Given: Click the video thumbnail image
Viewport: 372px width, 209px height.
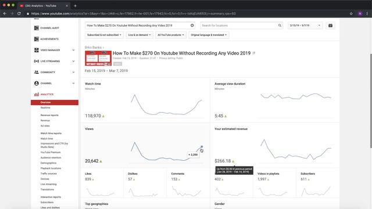Looking at the screenshot, I should tap(98, 58).
